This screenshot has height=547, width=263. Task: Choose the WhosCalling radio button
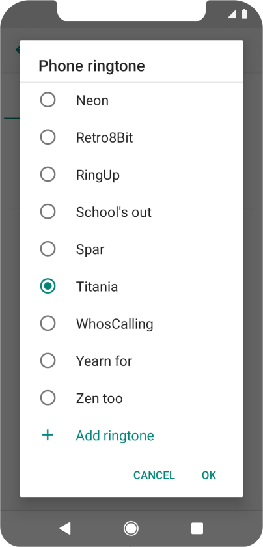[x=48, y=324]
